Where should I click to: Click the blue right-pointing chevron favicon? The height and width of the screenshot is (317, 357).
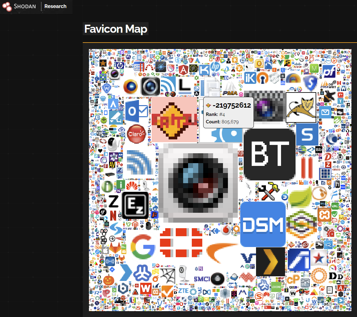point(126,273)
